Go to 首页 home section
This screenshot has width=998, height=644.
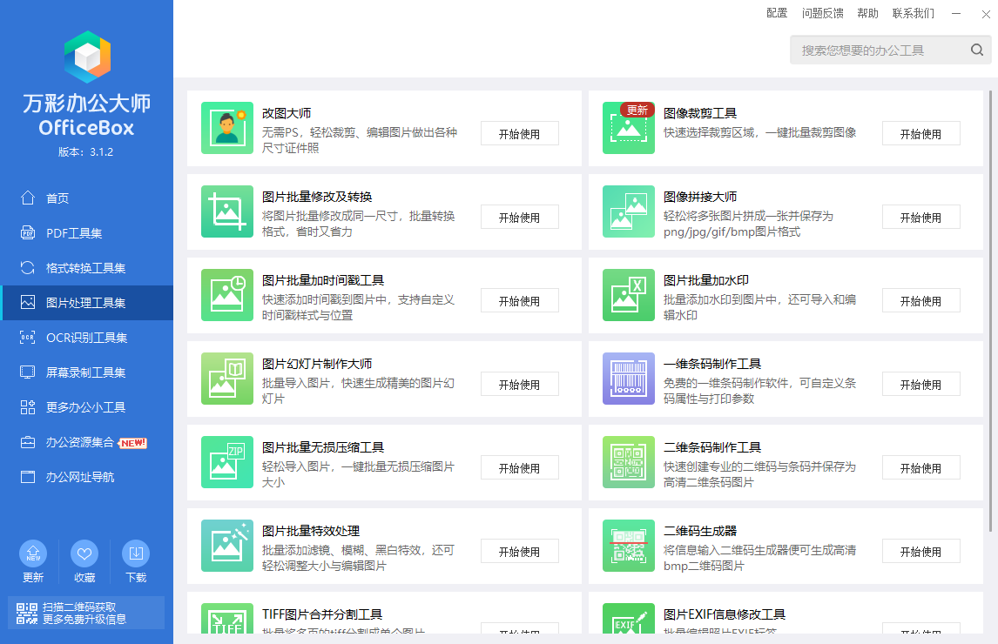(57, 198)
